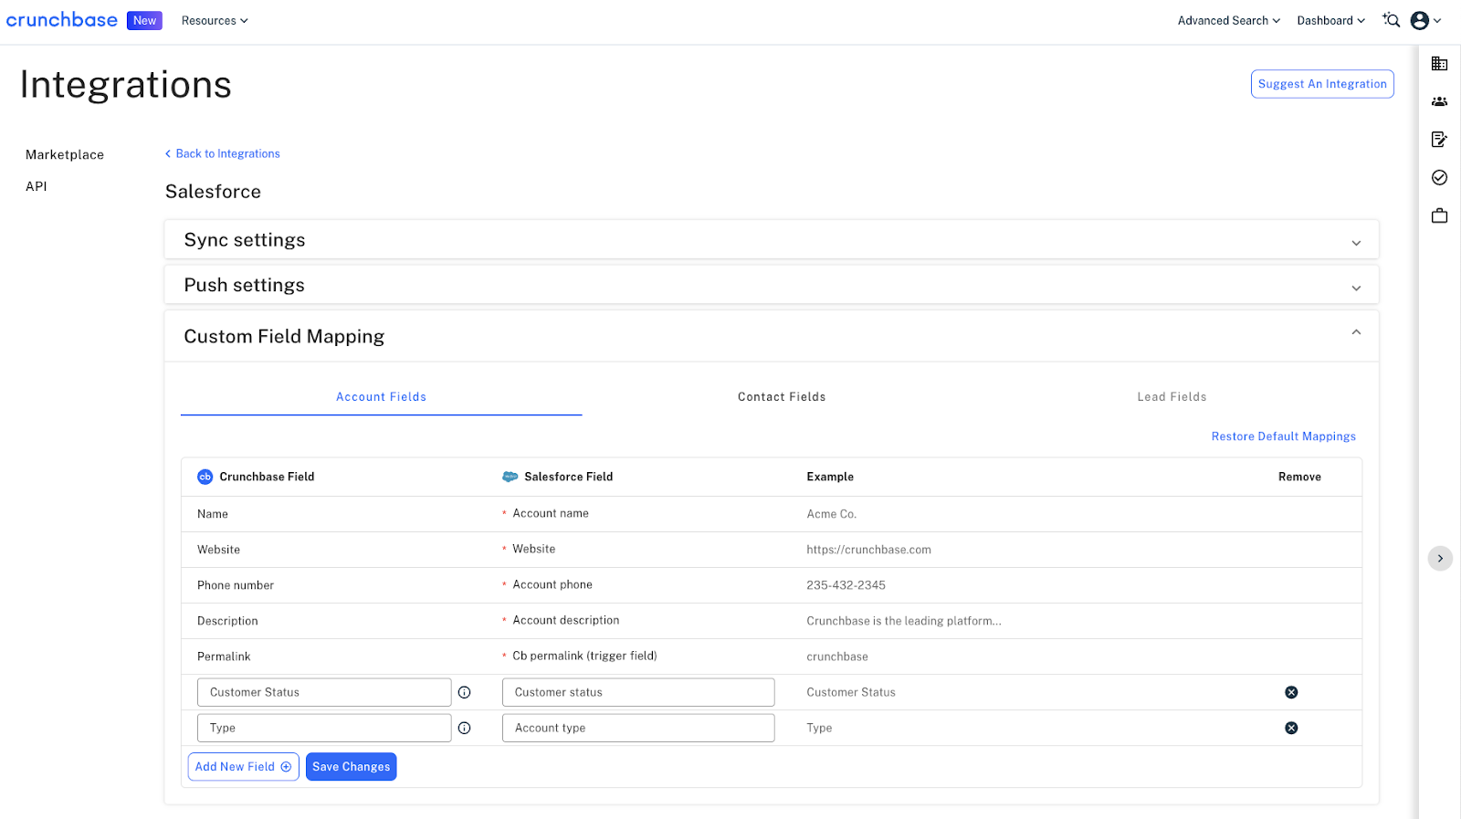Remove the Type mapping row
Image resolution: width=1461 pixels, height=819 pixels.
tap(1291, 728)
